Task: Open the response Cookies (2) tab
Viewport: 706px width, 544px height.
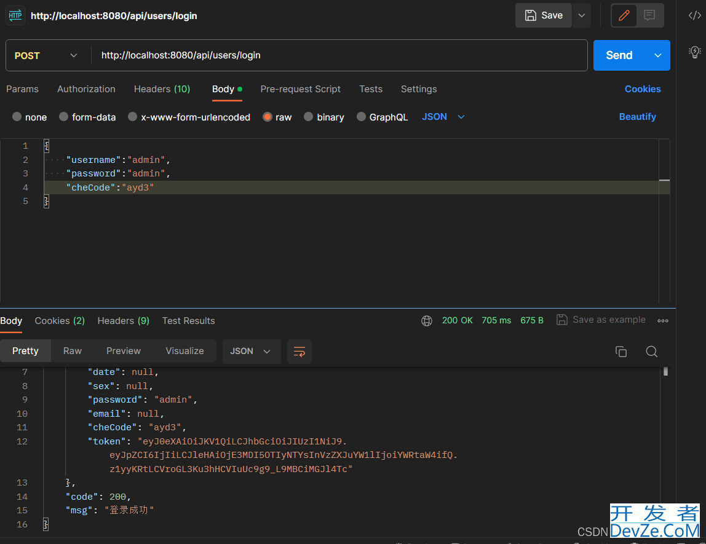Action: pos(60,321)
